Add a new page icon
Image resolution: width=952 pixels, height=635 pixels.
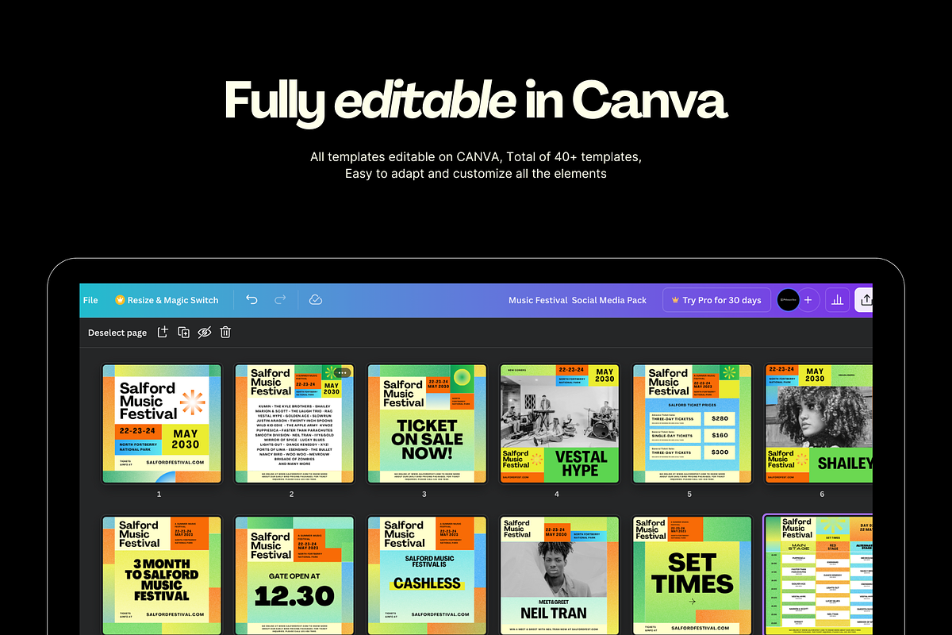tap(163, 333)
